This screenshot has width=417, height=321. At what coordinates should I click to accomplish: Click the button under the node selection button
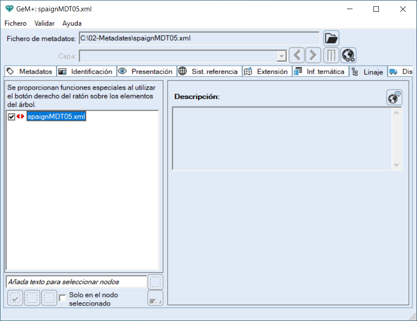click(x=155, y=298)
